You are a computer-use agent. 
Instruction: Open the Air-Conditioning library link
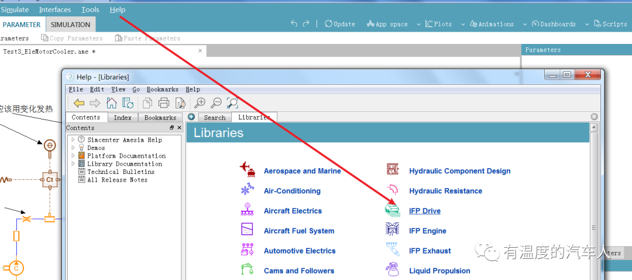click(292, 191)
